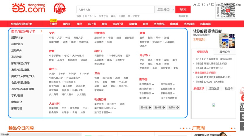Open 电子书畅销榜 ranking link
Viewport: 244px width, 136px height.
tap(169, 98)
